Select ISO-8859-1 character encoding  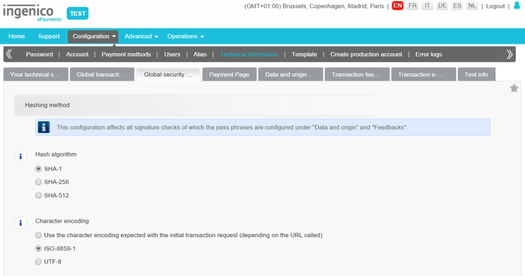(x=38, y=248)
